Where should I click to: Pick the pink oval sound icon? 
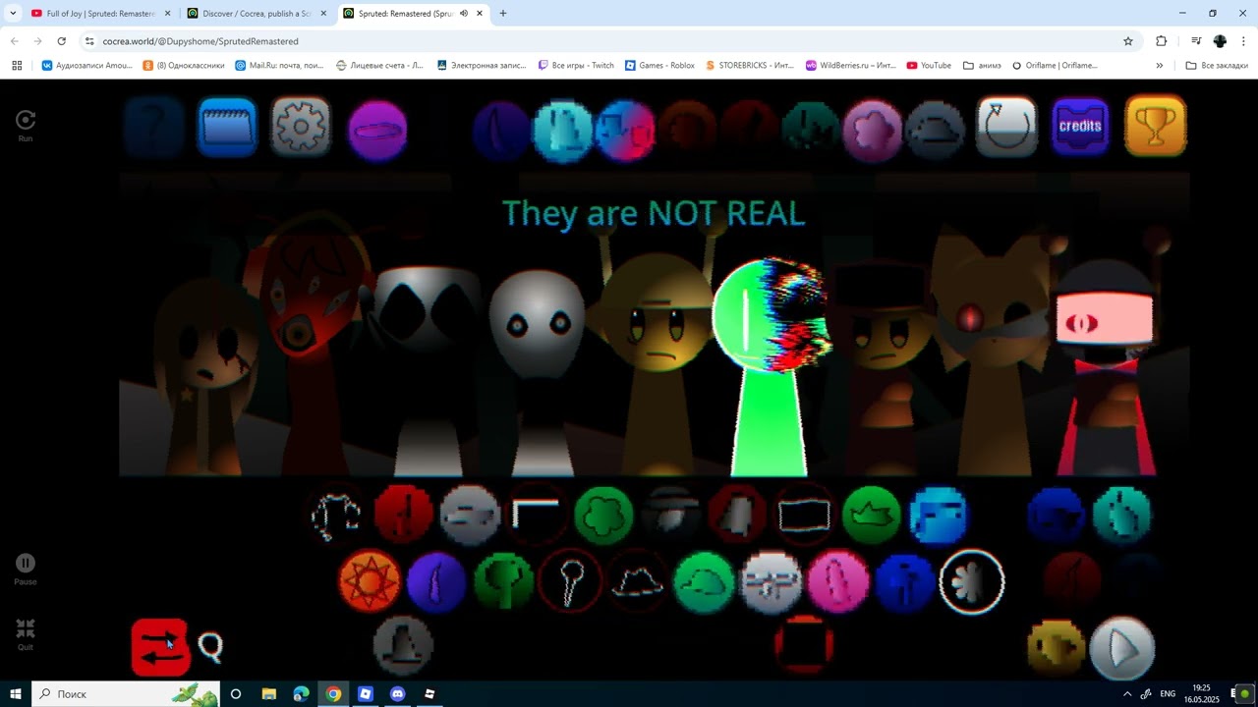point(838,581)
